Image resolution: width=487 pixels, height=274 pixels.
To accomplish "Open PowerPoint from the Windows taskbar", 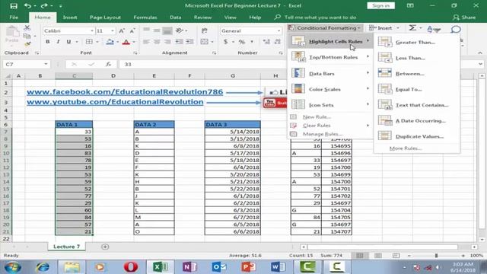I will point(249,267).
